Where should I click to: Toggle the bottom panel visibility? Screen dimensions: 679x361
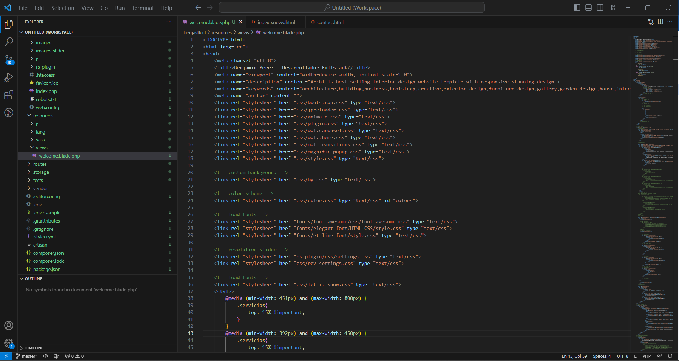click(589, 8)
